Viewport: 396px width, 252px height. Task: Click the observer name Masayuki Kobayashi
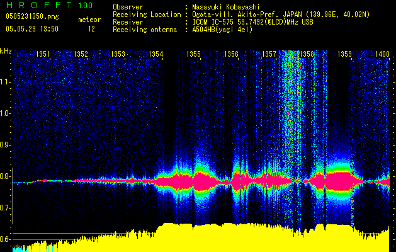point(226,7)
